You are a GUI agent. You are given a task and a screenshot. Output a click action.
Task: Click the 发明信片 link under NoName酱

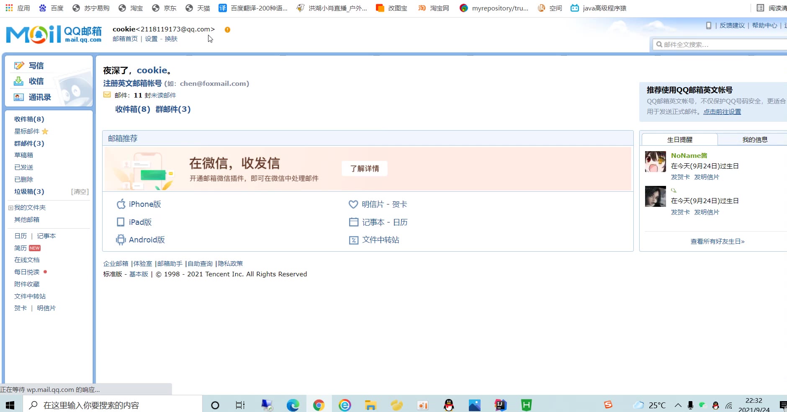coord(707,177)
